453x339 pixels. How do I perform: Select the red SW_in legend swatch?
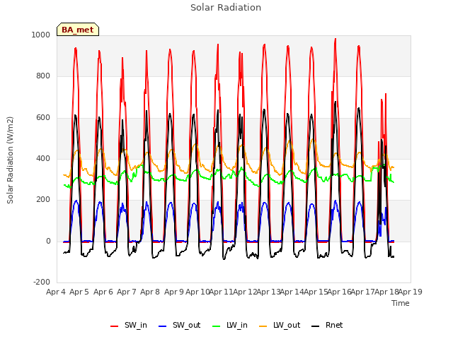pos(115,326)
